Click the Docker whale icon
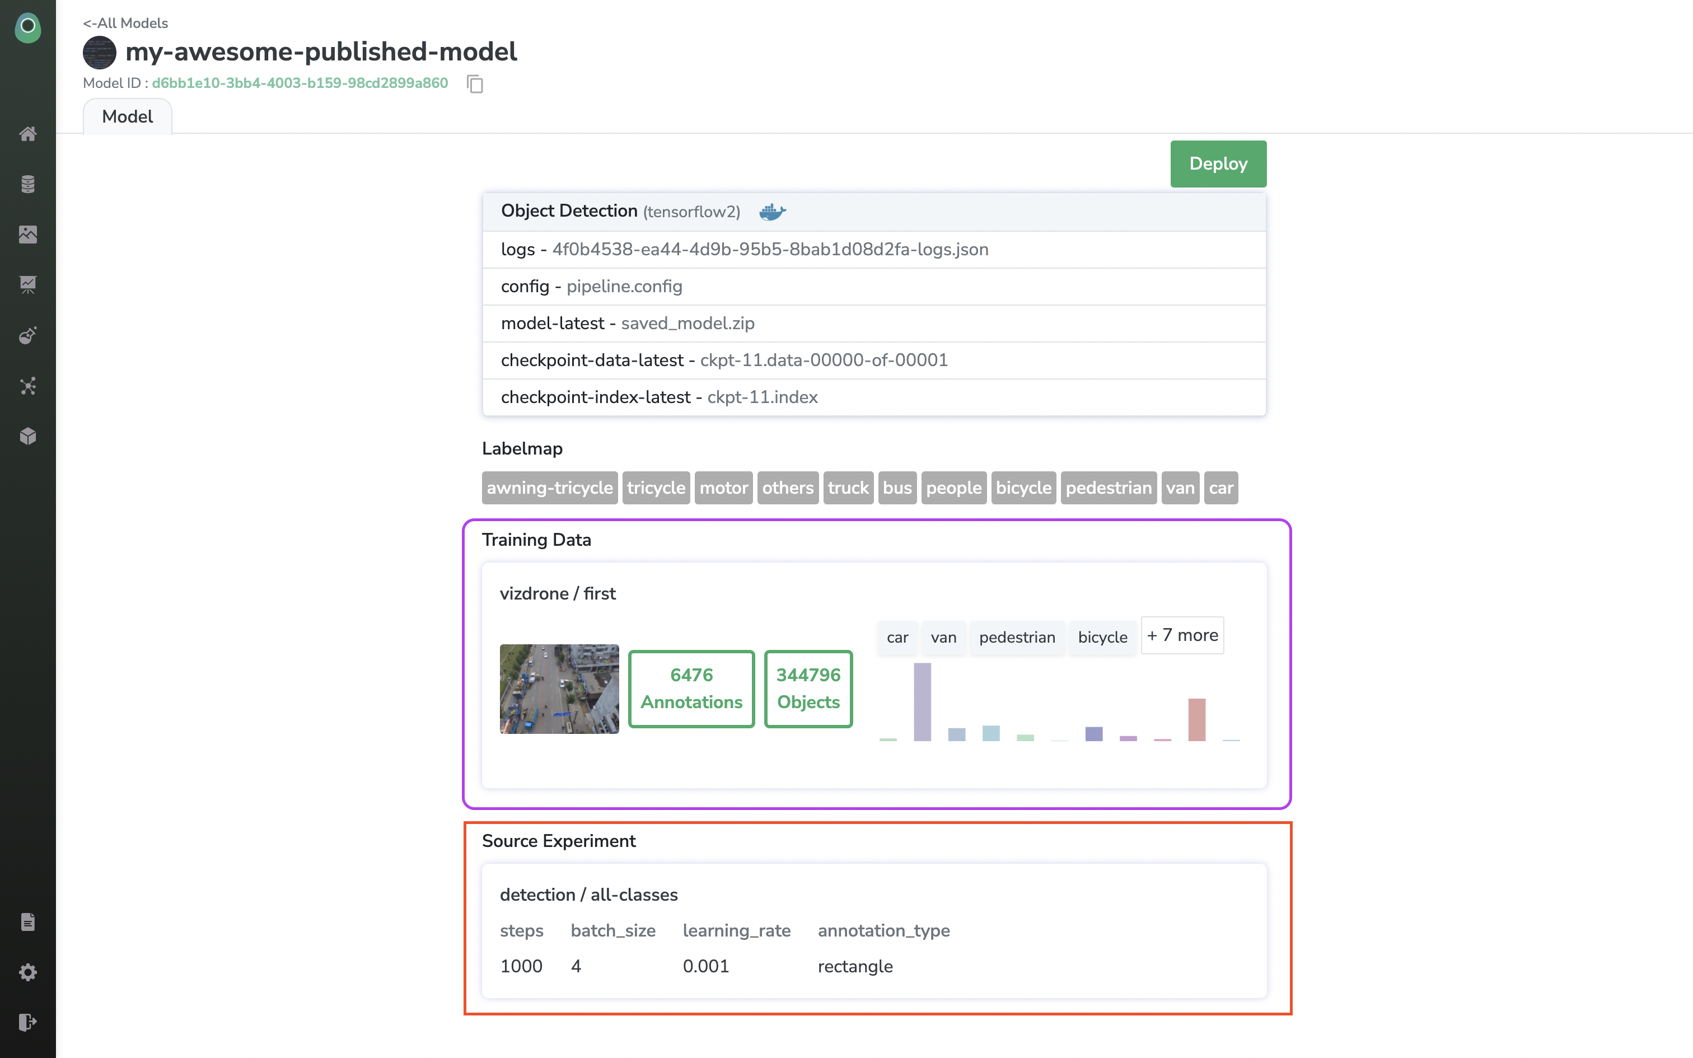 click(x=773, y=212)
